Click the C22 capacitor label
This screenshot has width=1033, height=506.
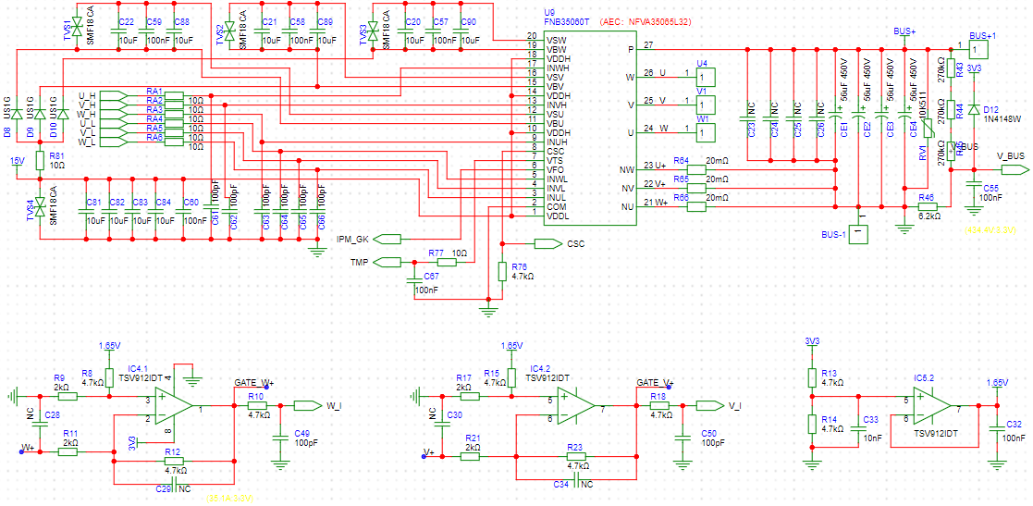[x=125, y=22]
